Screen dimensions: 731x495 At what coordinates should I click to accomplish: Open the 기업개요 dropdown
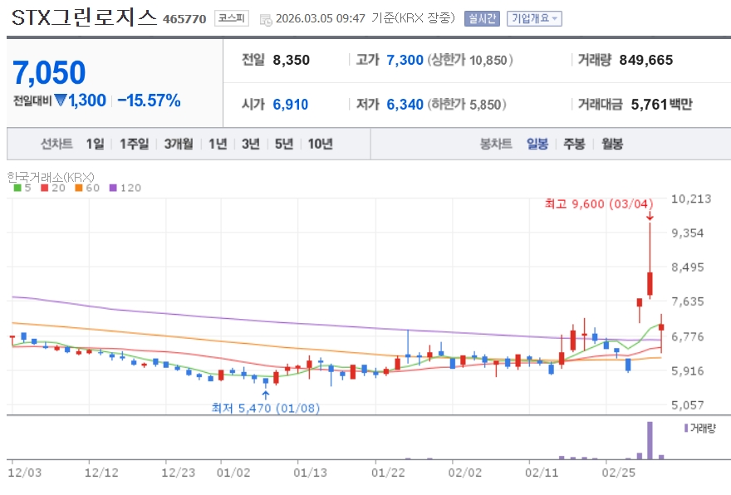pos(534,18)
